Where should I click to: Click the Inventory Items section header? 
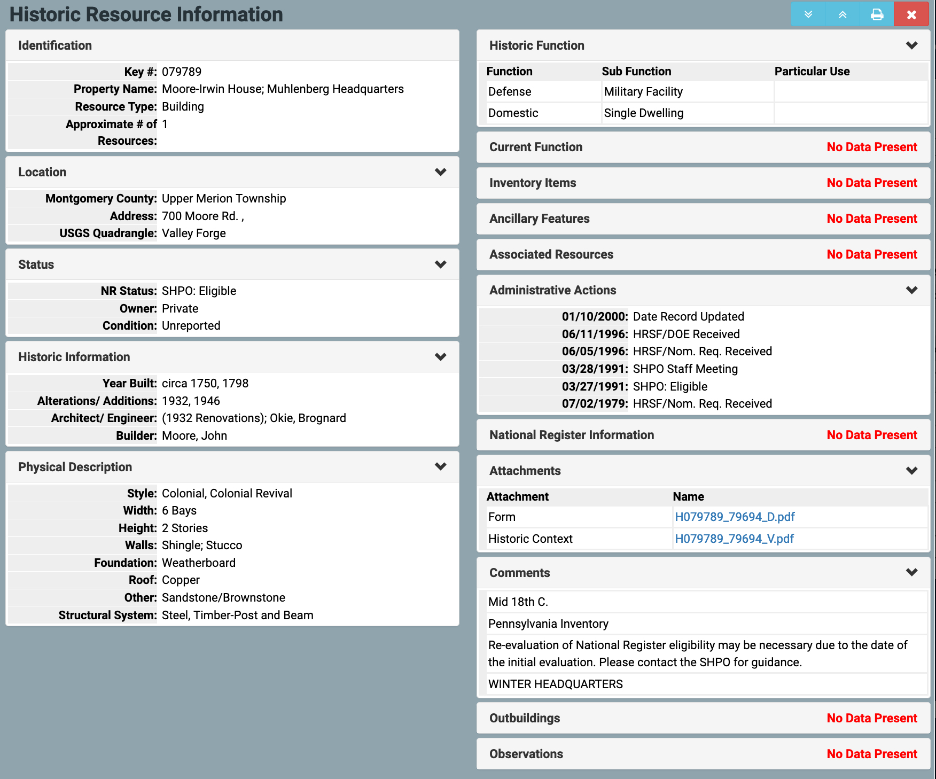coord(703,183)
